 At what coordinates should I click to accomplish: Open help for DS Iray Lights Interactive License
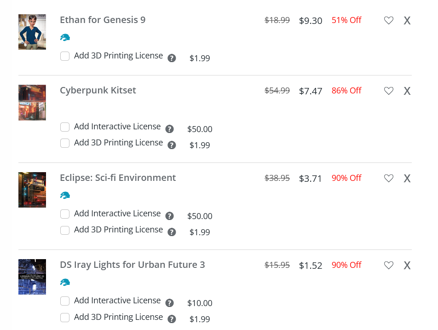tap(170, 303)
